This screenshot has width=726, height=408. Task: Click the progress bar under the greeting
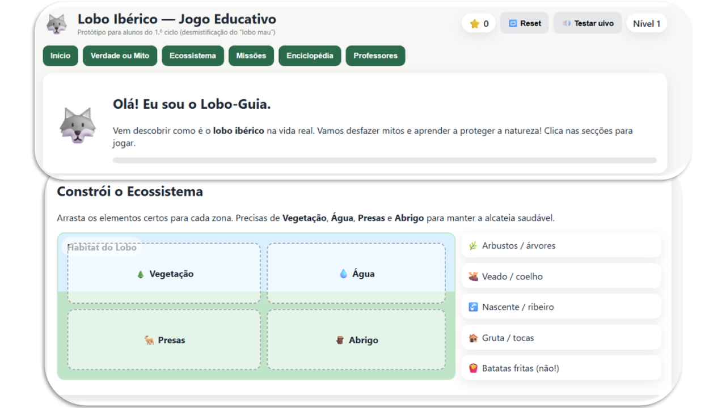click(384, 160)
